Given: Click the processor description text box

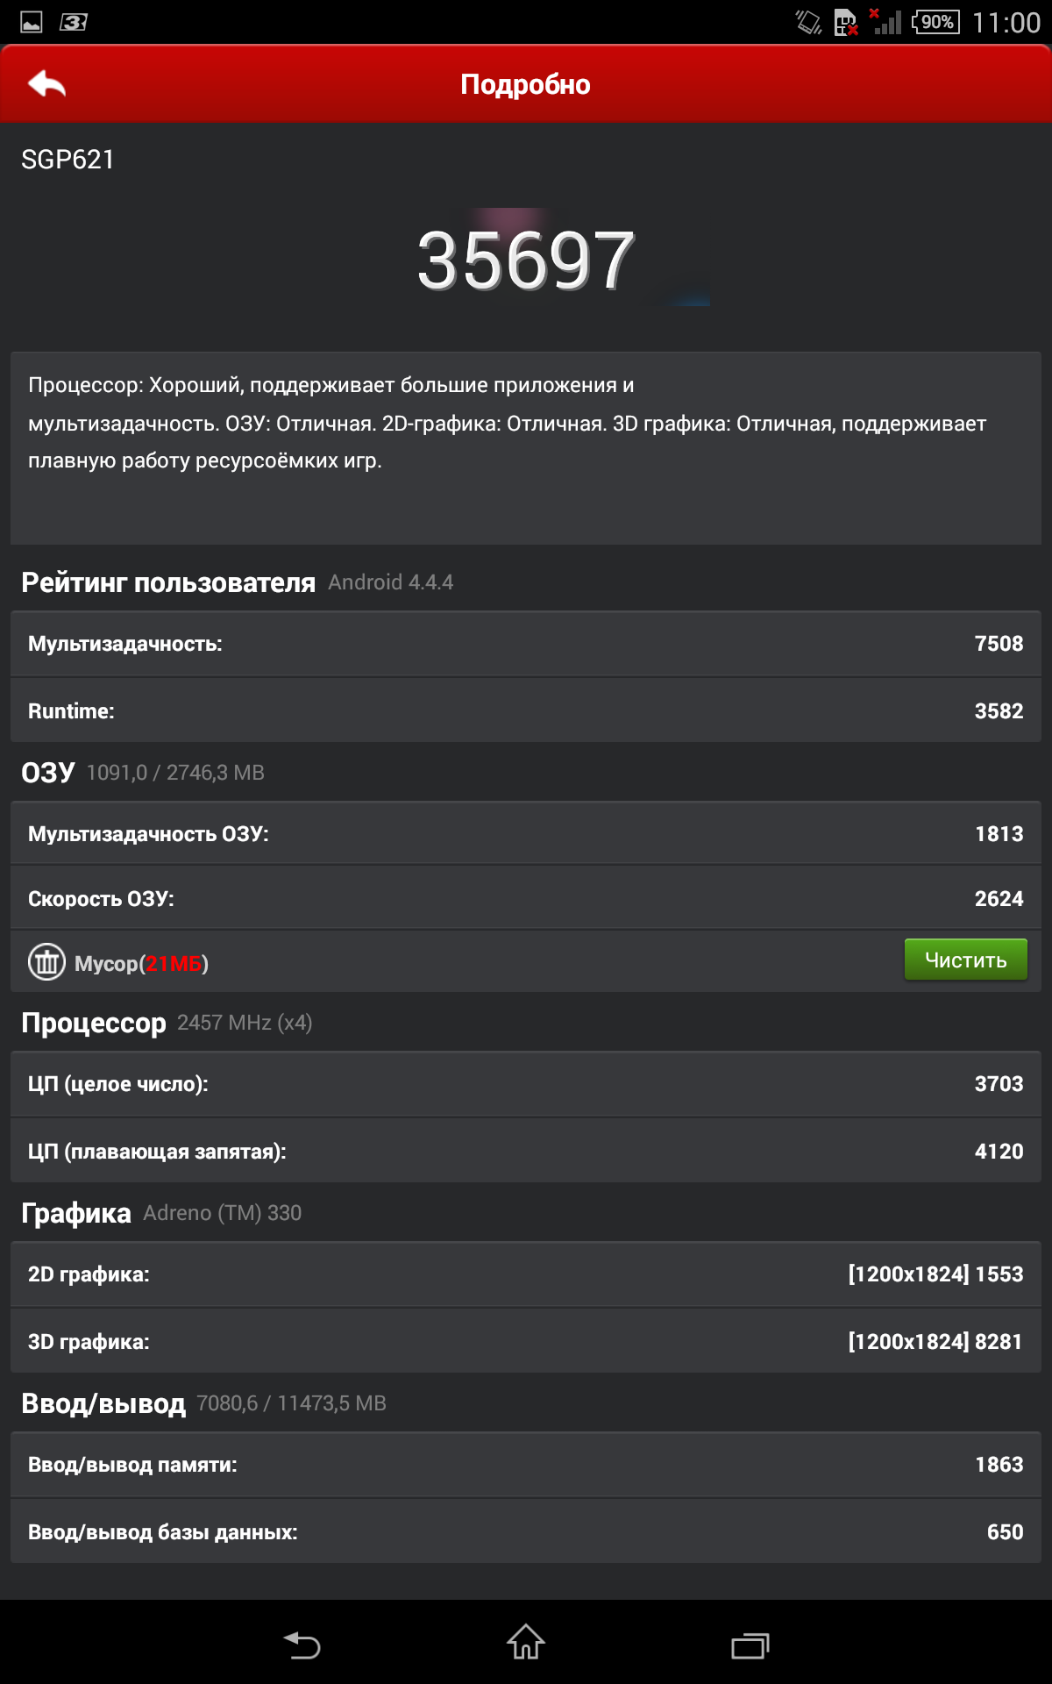Looking at the screenshot, I should click(x=525, y=447).
